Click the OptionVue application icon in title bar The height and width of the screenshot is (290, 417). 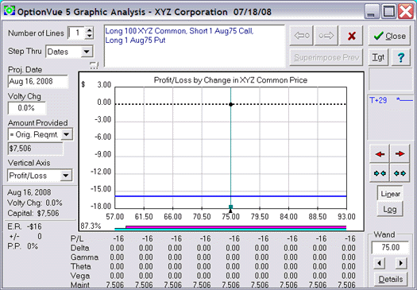pyautogui.click(x=9, y=11)
